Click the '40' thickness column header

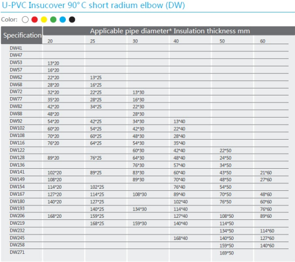tap(176, 41)
